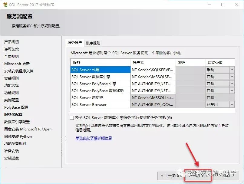Click 实例配置 step in sidebar
244x184 pixels.
pos(12,100)
